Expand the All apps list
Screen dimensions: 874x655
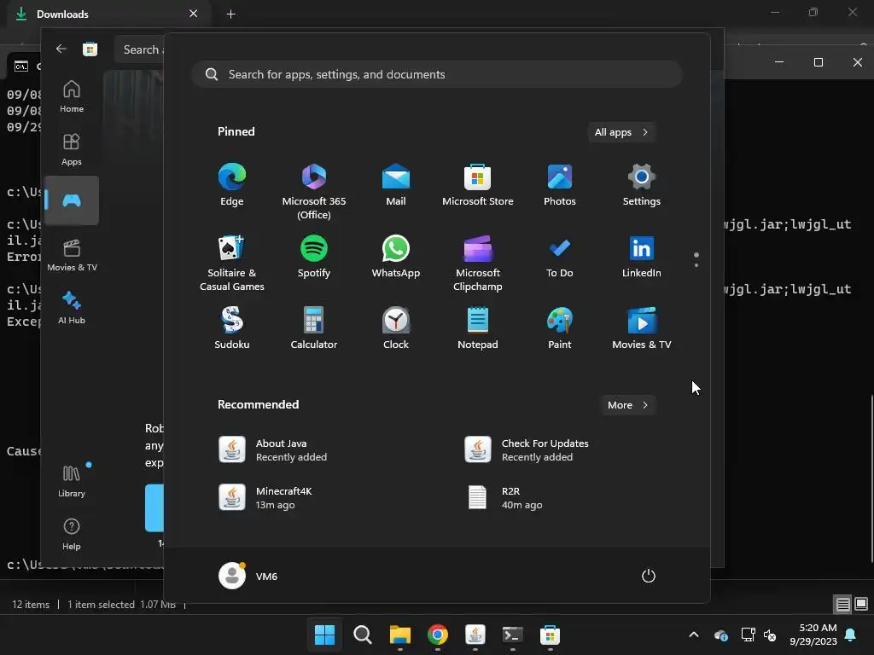621,132
